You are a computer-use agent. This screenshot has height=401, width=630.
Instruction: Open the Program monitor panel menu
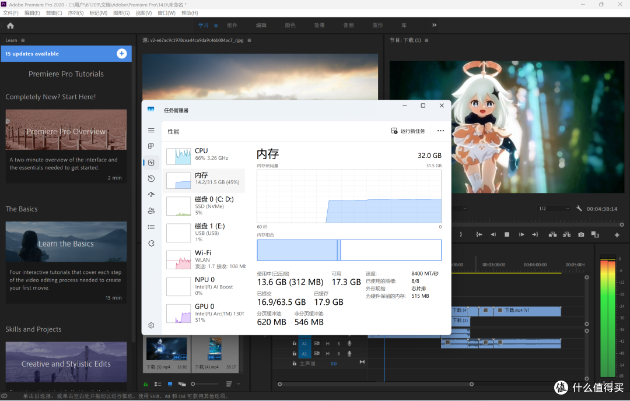(426, 41)
